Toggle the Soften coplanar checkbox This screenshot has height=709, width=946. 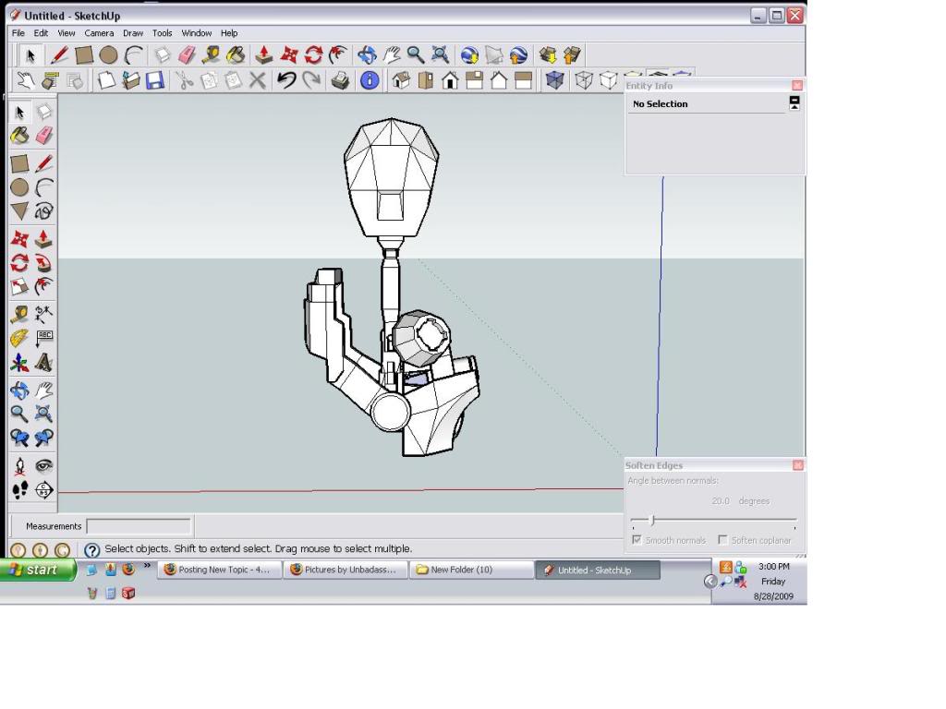click(x=722, y=539)
